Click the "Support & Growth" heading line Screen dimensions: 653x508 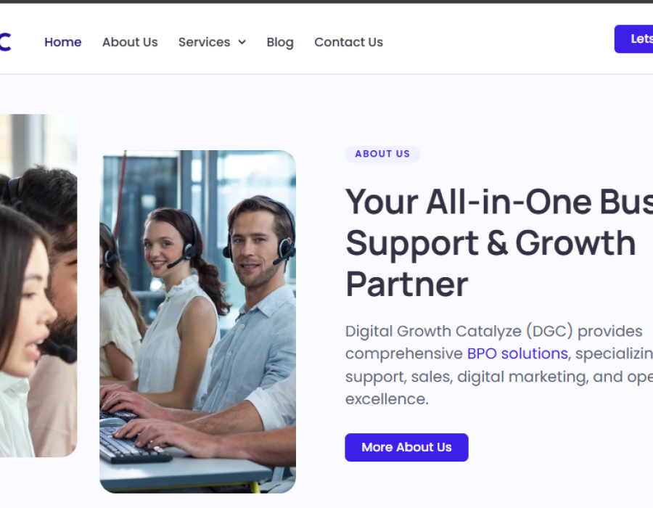490,243
